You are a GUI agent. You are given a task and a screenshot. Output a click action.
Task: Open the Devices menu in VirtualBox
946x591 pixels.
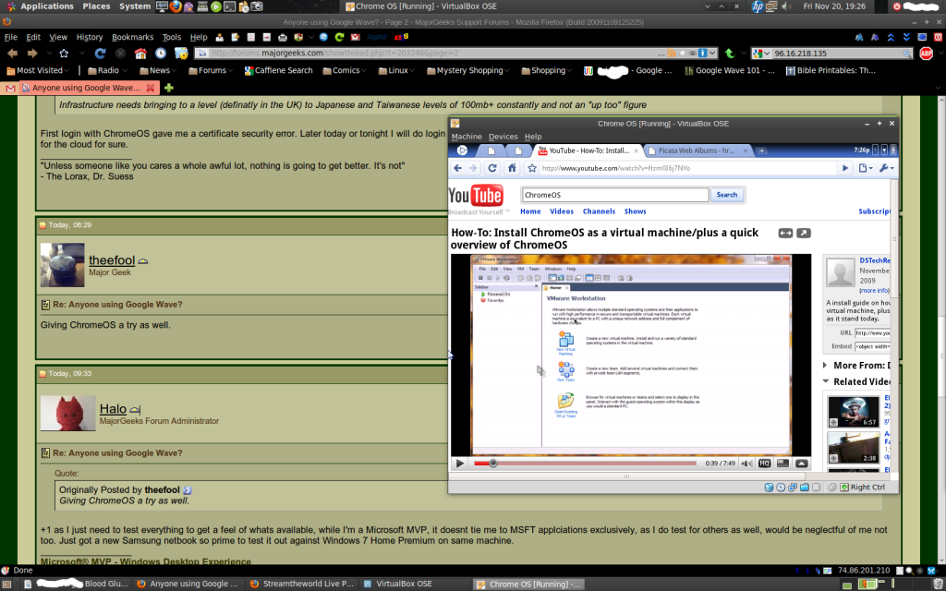[503, 137]
